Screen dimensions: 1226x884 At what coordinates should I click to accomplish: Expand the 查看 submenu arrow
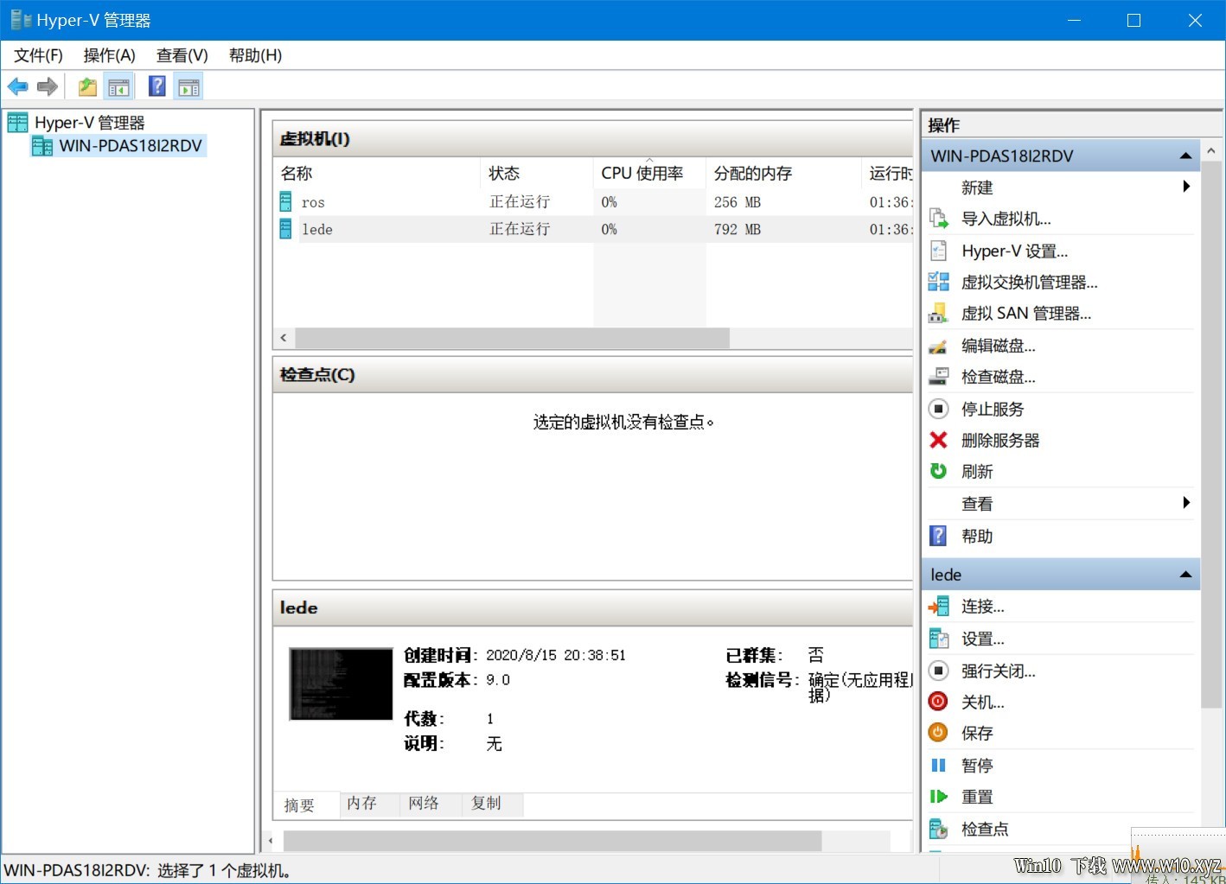coord(1187,503)
